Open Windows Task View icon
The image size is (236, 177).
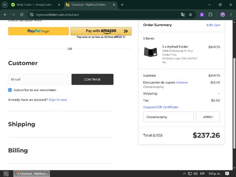[6, 174]
